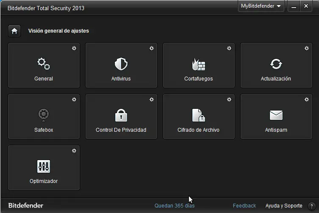This screenshot has width=319, height=213.
Task: Click the home icon button
Action: (14, 31)
